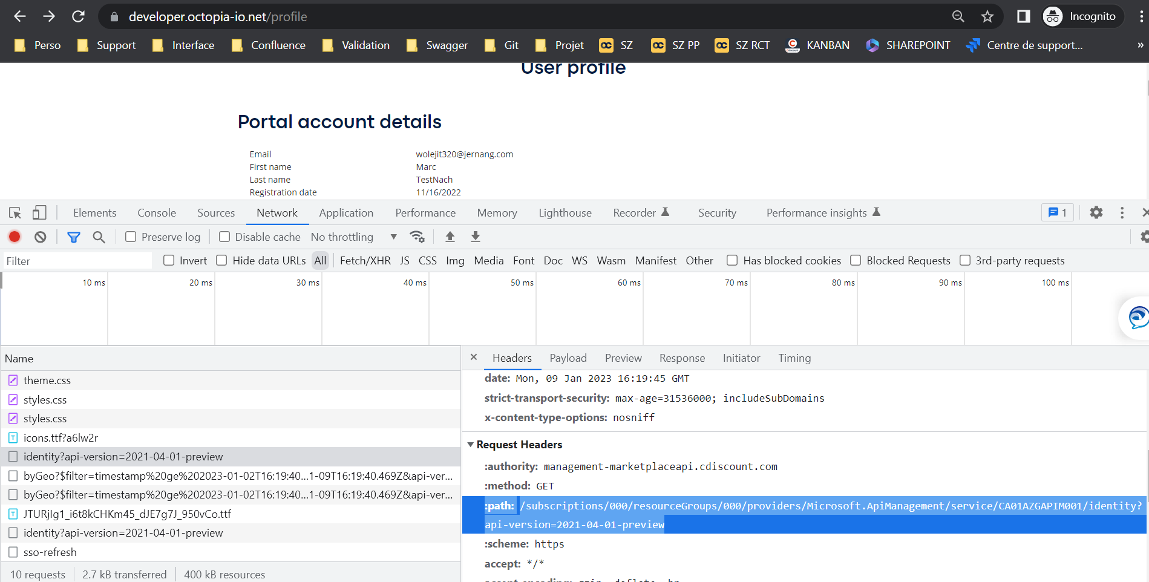Switch to the Elements tab

pyautogui.click(x=94, y=213)
